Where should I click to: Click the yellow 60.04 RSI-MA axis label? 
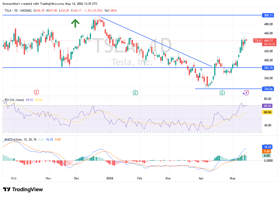click(267, 112)
